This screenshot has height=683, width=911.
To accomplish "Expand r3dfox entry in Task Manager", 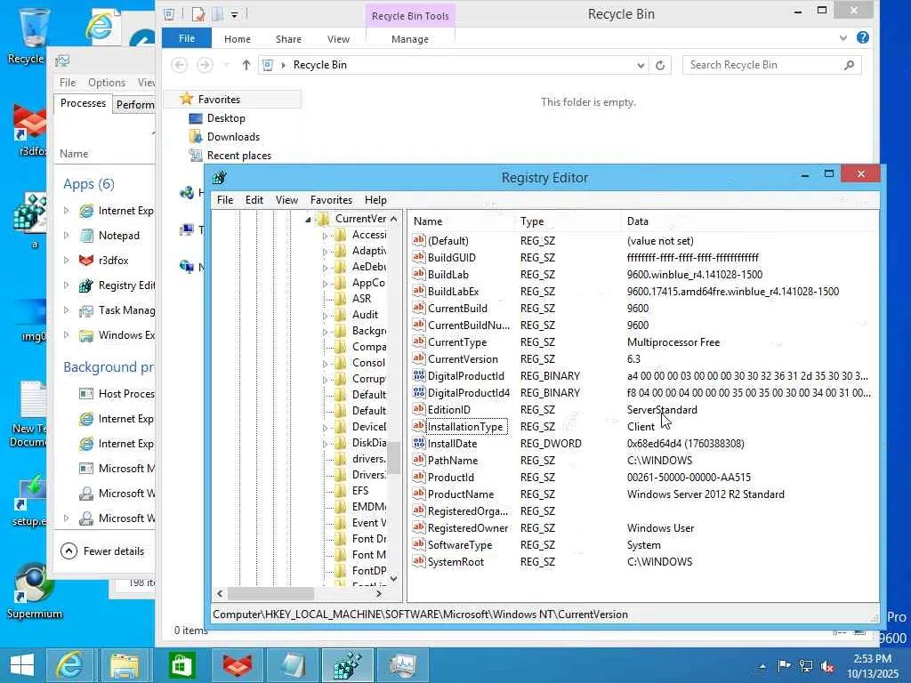I will coord(66,261).
